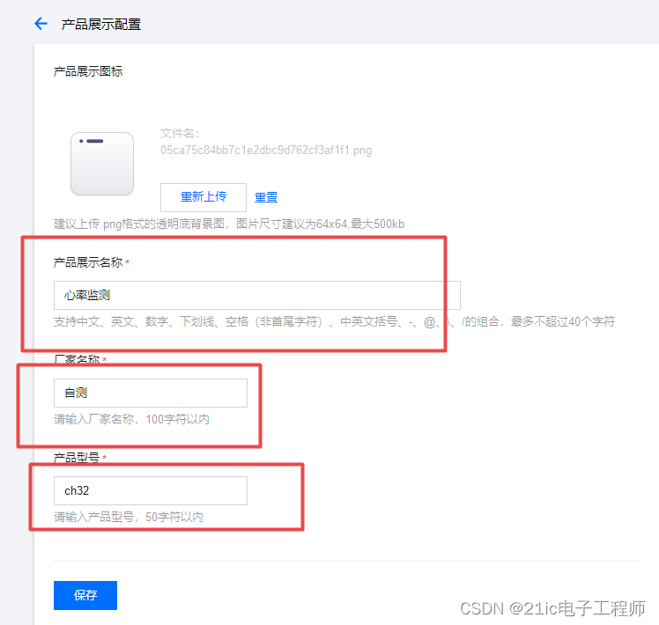The image size is (659, 625).
Task: Focus the 产品型号 input containing ch32
Action: click(x=151, y=490)
